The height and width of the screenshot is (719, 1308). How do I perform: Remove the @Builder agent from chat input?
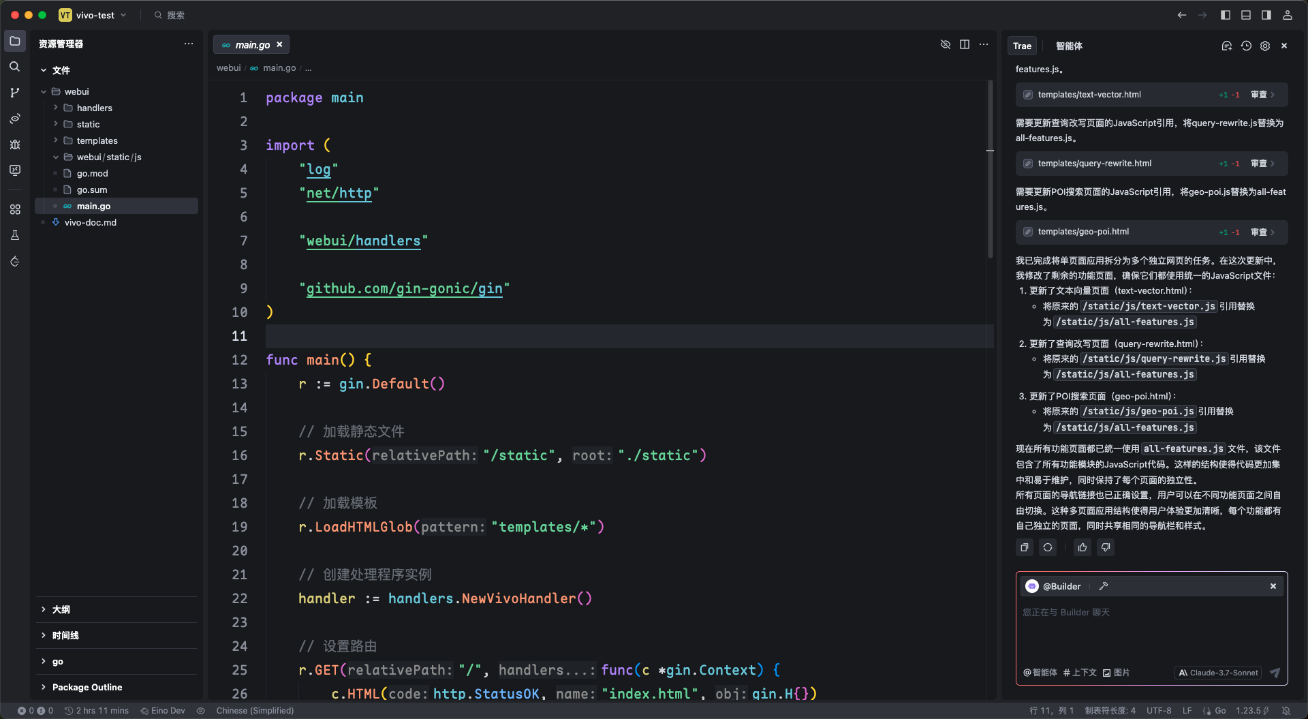(1273, 586)
